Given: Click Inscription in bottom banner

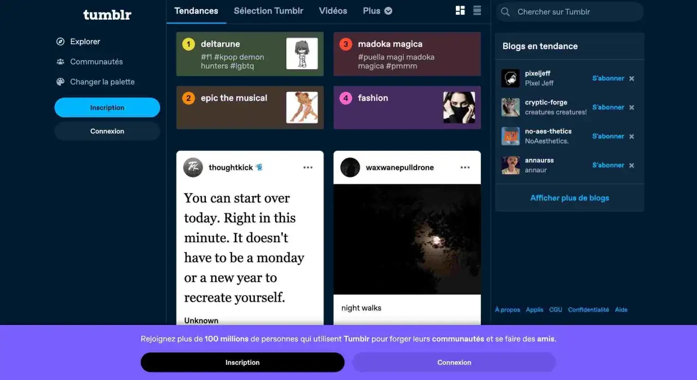Looking at the screenshot, I should [x=242, y=362].
